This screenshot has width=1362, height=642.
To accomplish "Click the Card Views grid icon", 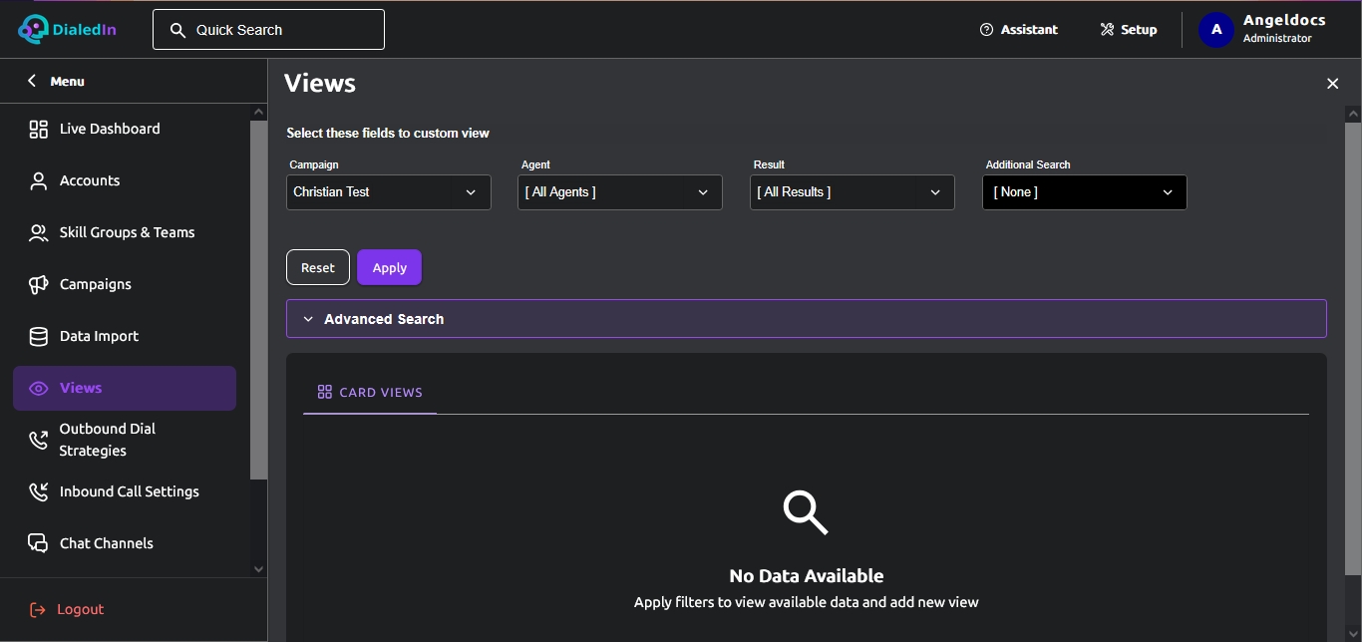I will (x=324, y=392).
